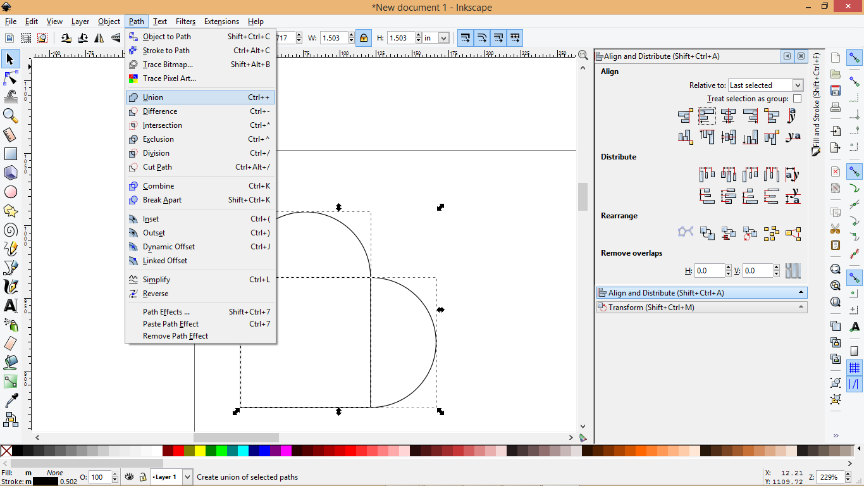Open the units dropdown showing in
The height and width of the screenshot is (486, 864).
click(x=436, y=38)
